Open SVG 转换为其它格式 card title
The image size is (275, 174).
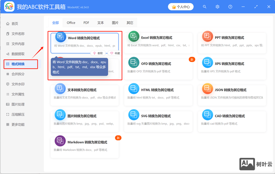(156, 116)
